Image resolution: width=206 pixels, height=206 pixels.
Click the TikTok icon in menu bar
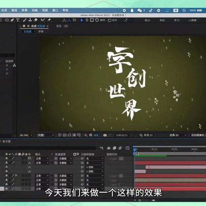(151, 10)
